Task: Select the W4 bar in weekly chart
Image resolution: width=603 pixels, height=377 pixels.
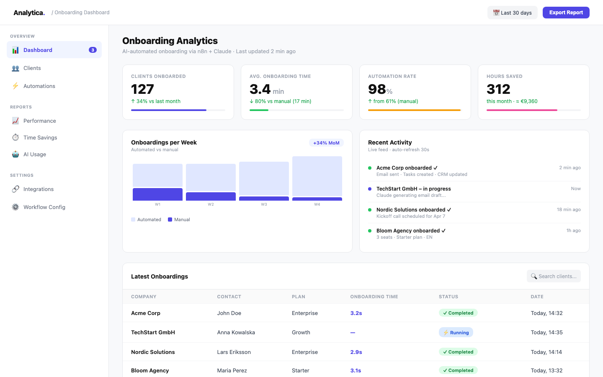Action: [x=317, y=178]
